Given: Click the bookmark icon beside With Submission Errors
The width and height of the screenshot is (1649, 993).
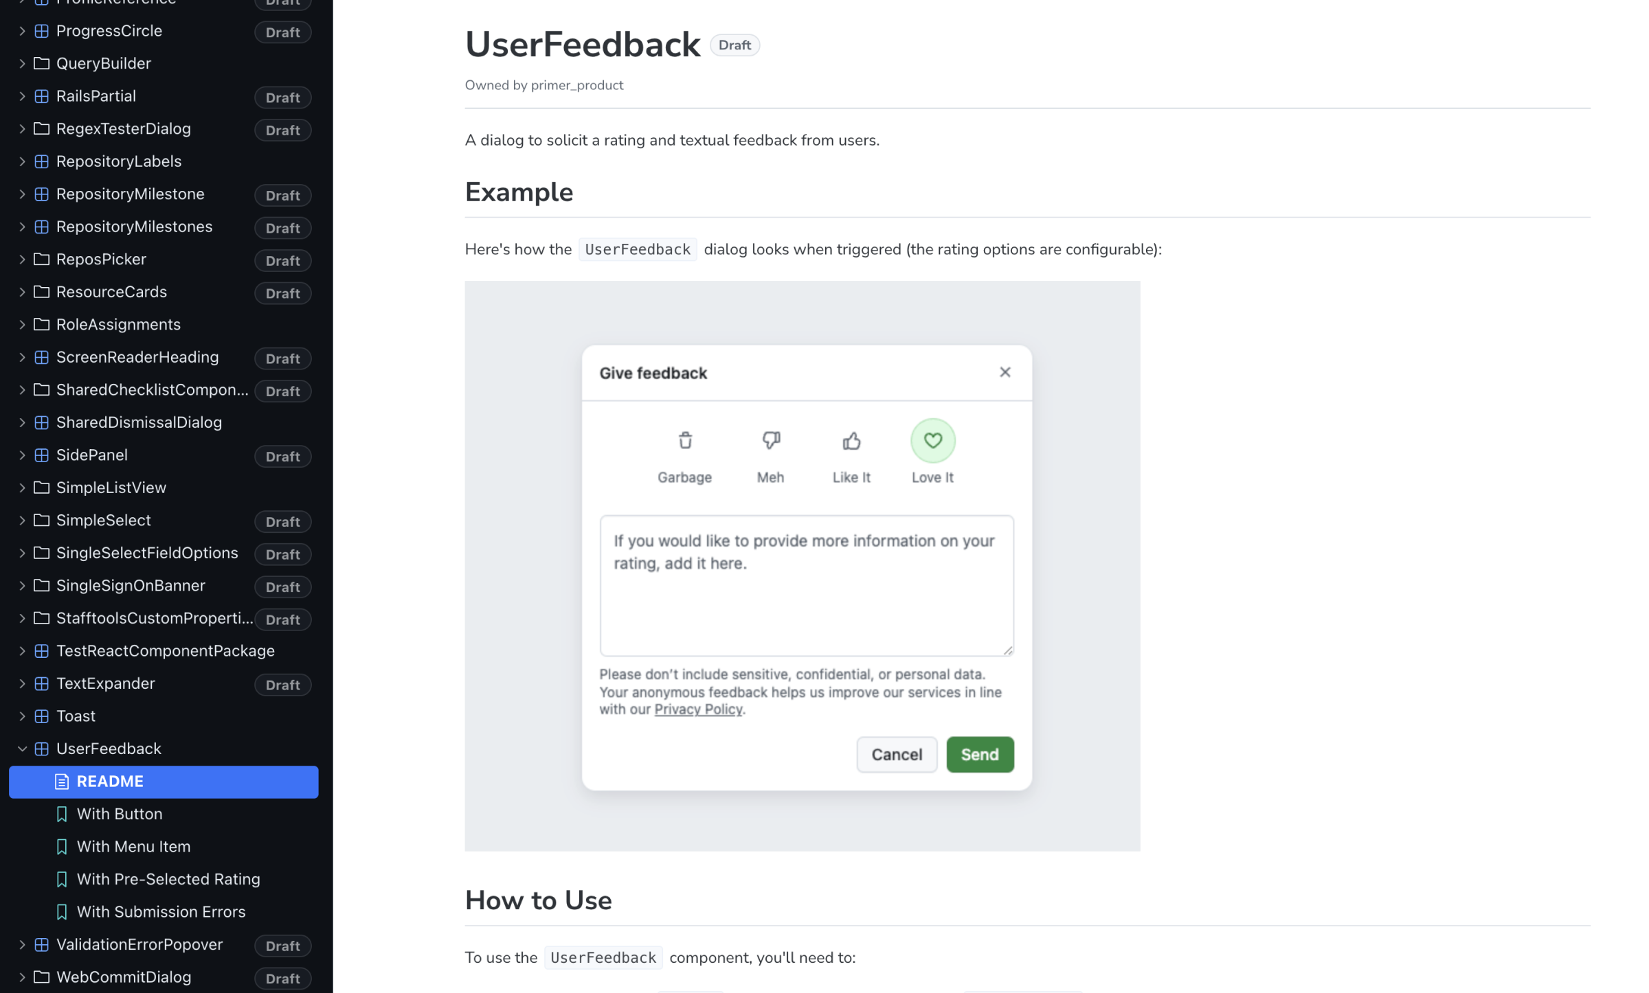Looking at the screenshot, I should tap(63, 911).
